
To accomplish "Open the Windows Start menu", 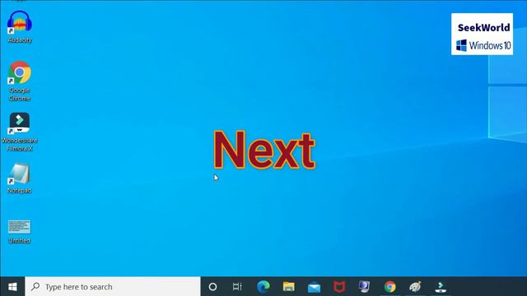I will click(12, 287).
